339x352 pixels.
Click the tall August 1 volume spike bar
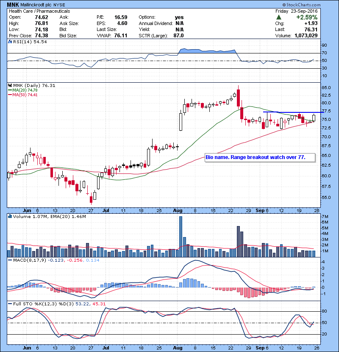click(x=181, y=236)
